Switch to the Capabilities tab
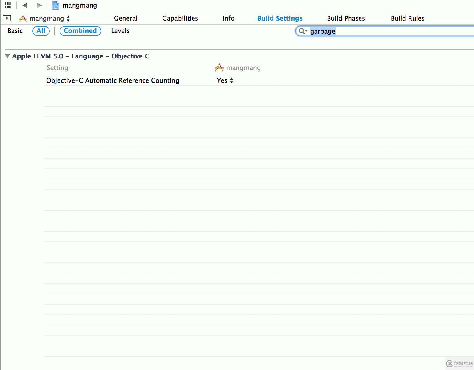The height and width of the screenshot is (370, 474). (180, 18)
